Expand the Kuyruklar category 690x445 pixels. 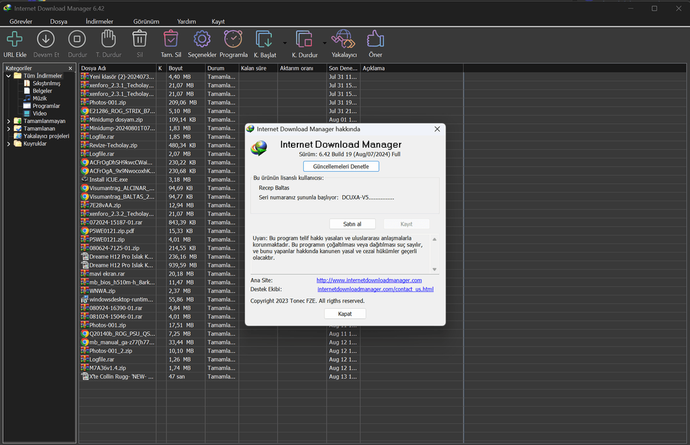coord(8,144)
